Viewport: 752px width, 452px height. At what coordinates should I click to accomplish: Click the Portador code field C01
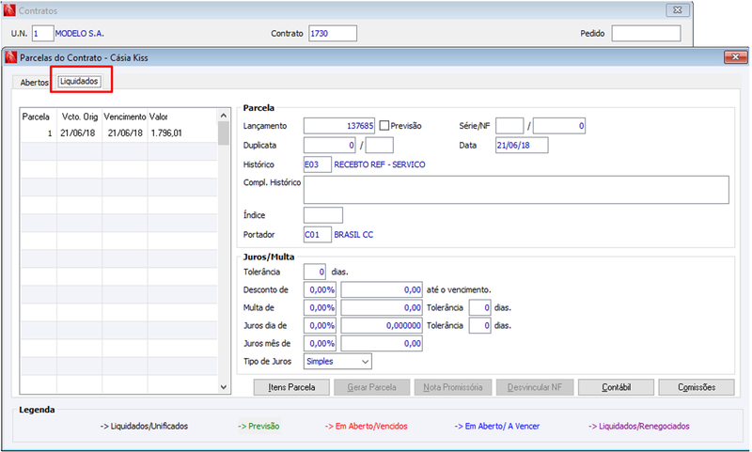click(x=318, y=235)
